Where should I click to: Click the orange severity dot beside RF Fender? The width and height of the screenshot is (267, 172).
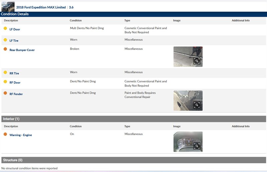(5, 93)
